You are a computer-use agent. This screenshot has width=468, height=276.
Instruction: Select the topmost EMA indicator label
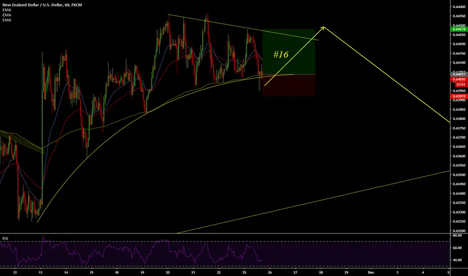(7, 10)
